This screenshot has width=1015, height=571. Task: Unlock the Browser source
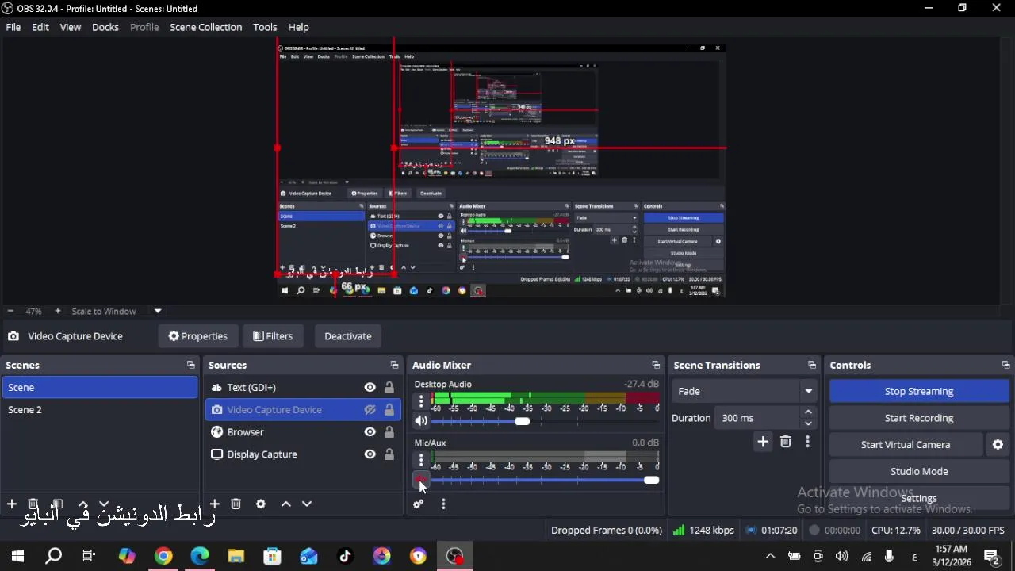389,432
